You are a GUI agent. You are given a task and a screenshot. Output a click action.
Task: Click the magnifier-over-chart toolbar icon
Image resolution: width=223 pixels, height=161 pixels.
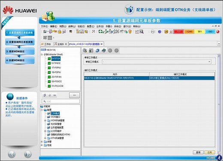(x=142, y=31)
